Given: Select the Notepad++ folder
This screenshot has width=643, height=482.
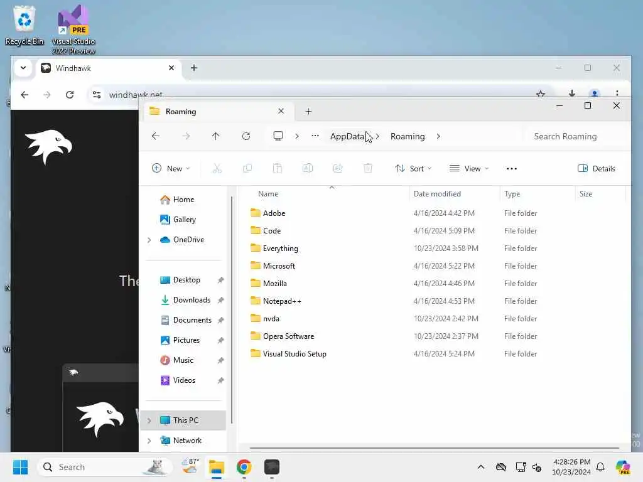Looking at the screenshot, I should tap(276, 301).
